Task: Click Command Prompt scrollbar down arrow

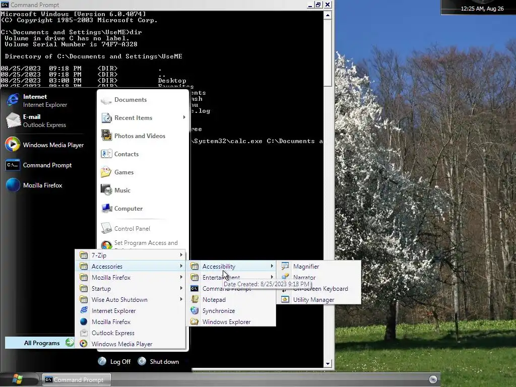Action: pyautogui.click(x=328, y=364)
